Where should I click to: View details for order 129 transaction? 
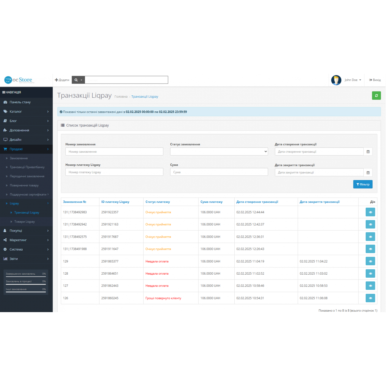click(x=370, y=261)
